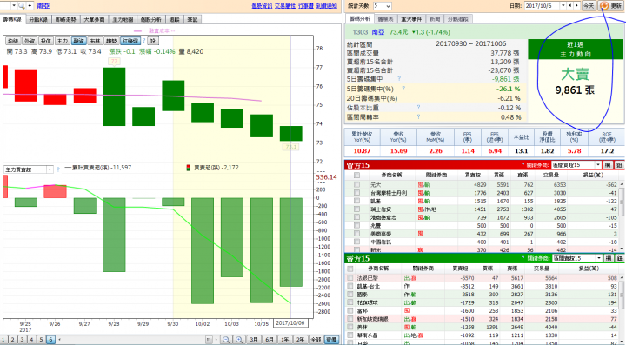Click the stock search magnifier icon

(21, 5)
